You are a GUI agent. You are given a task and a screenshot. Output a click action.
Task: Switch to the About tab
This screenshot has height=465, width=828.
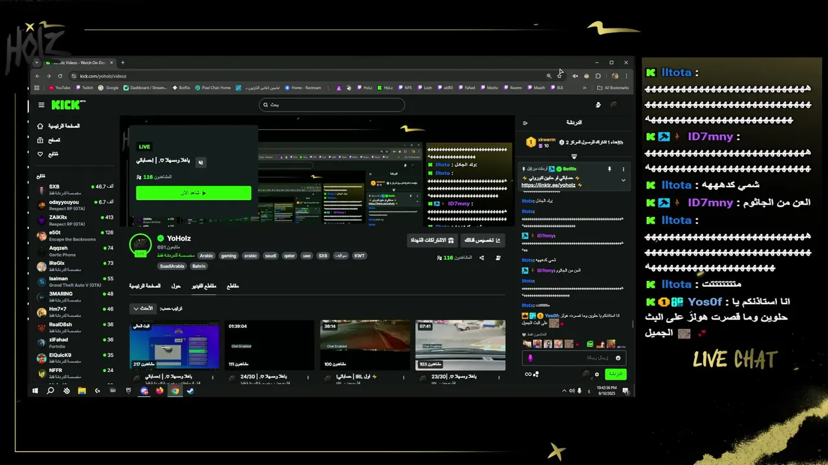[x=176, y=286]
